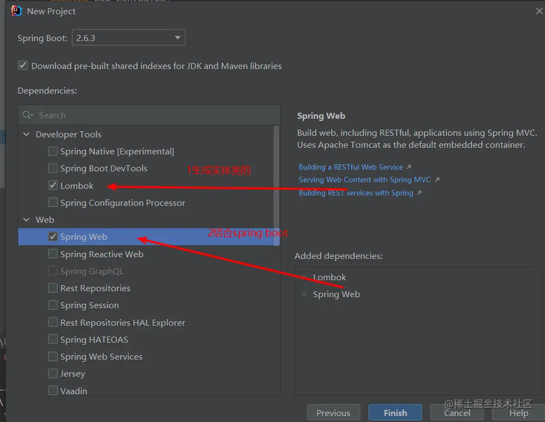Image resolution: width=545 pixels, height=422 pixels.
Task: Check Rest Repositories HAL Explorer
Action: [x=53, y=322]
